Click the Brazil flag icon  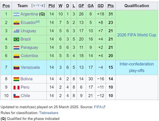(x=16, y=39)
